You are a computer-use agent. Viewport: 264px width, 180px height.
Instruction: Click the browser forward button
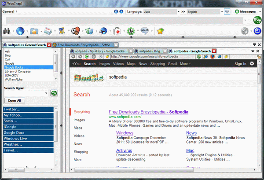click(80, 57)
